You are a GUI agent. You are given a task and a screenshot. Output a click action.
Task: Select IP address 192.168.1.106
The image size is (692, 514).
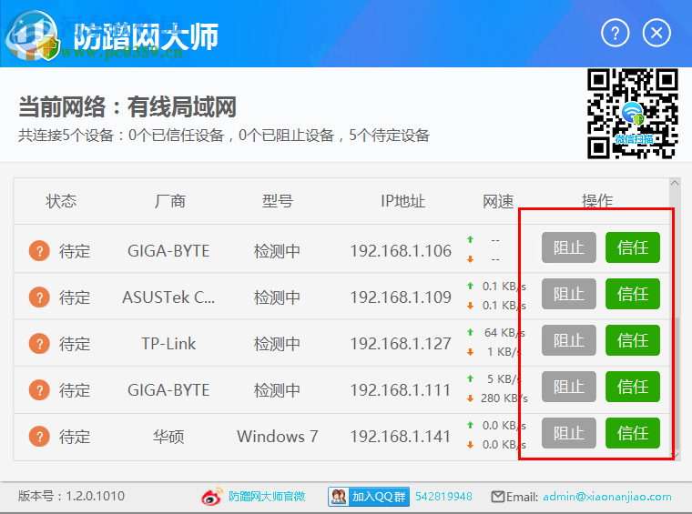[x=401, y=251]
